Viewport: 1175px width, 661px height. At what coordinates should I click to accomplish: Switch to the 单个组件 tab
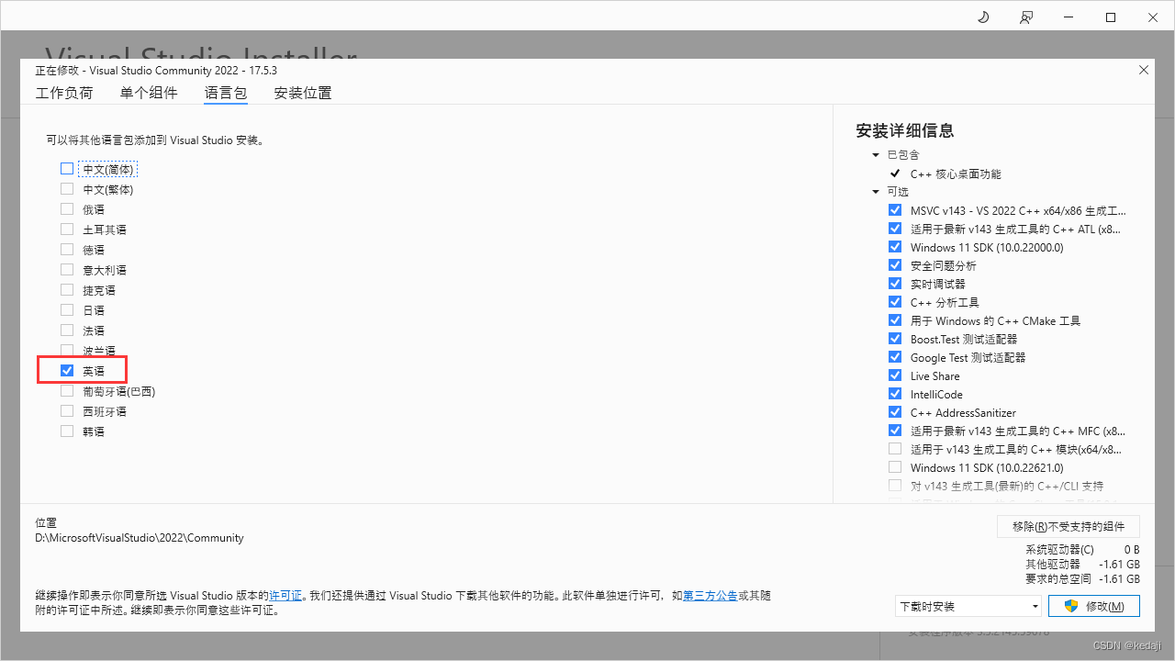pos(149,93)
